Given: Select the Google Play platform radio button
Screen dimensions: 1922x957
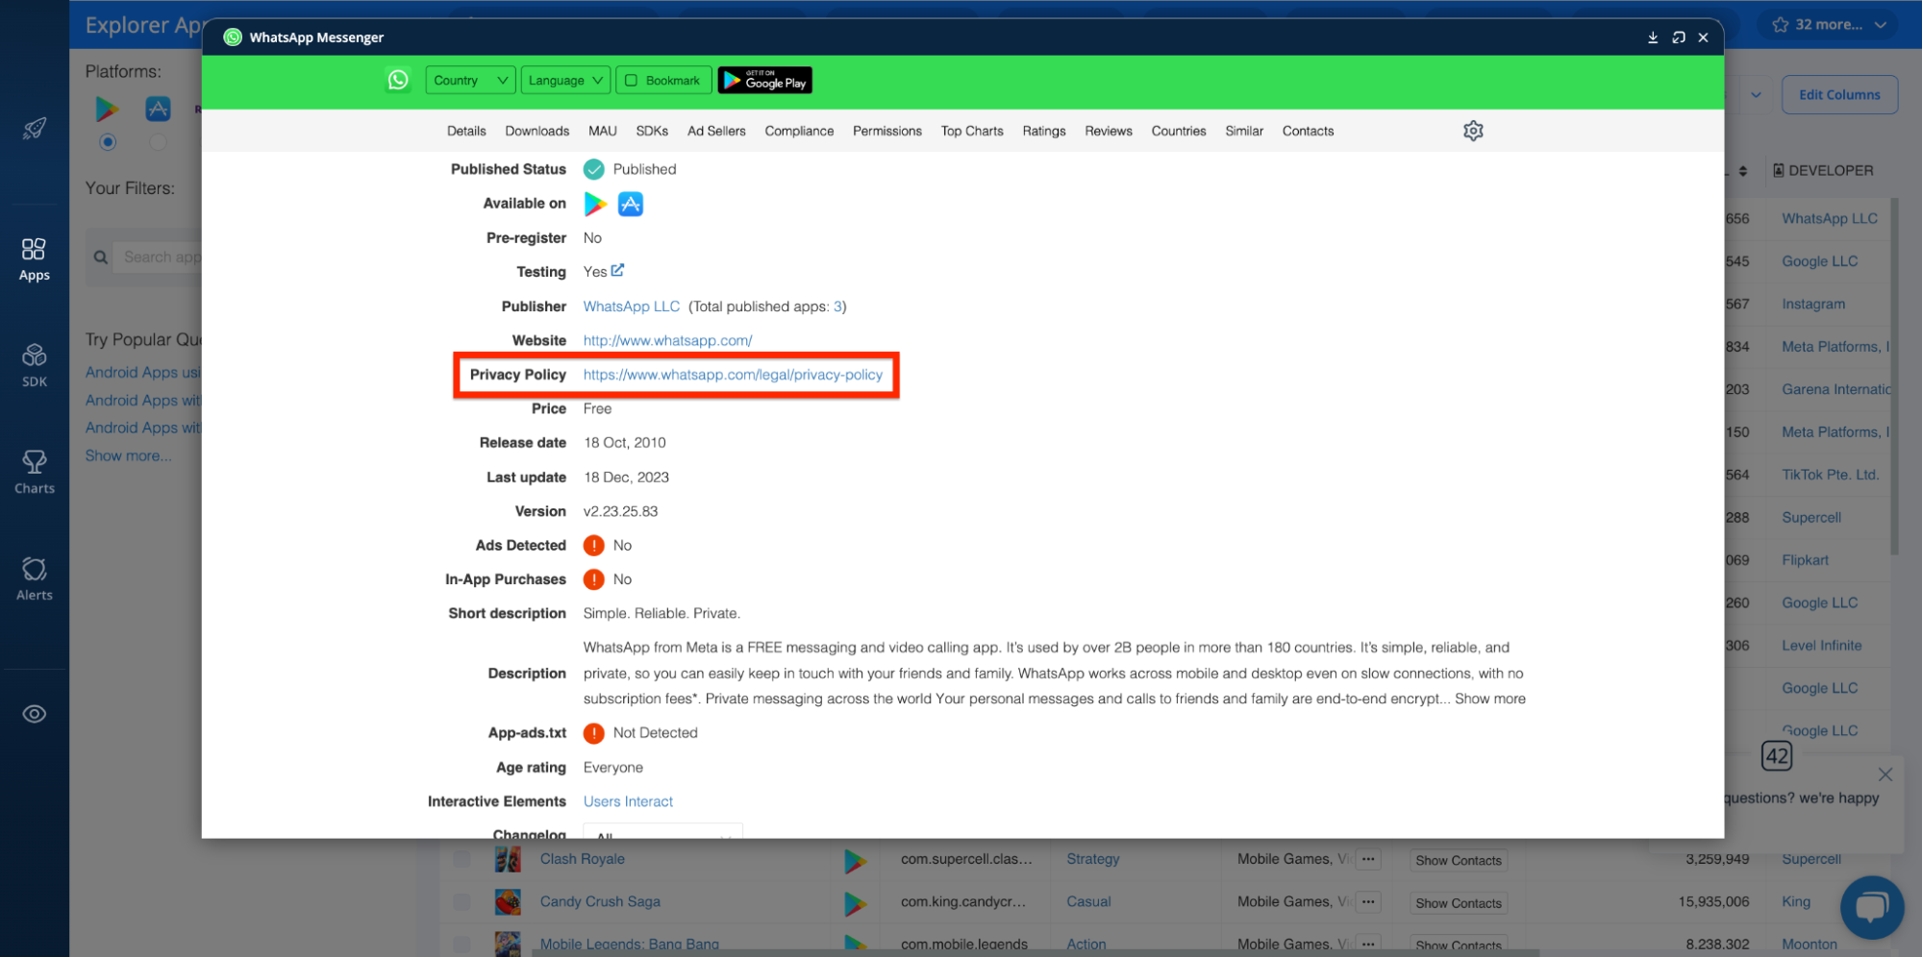Looking at the screenshot, I should 108,142.
